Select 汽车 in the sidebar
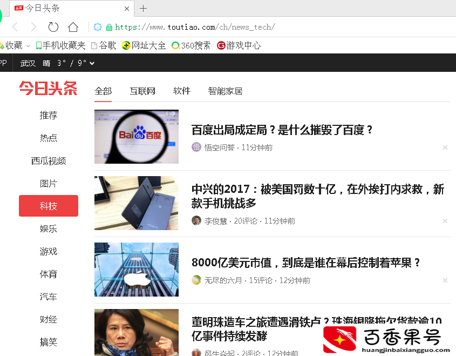Image resolution: width=456 pixels, height=356 pixels. 49,297
